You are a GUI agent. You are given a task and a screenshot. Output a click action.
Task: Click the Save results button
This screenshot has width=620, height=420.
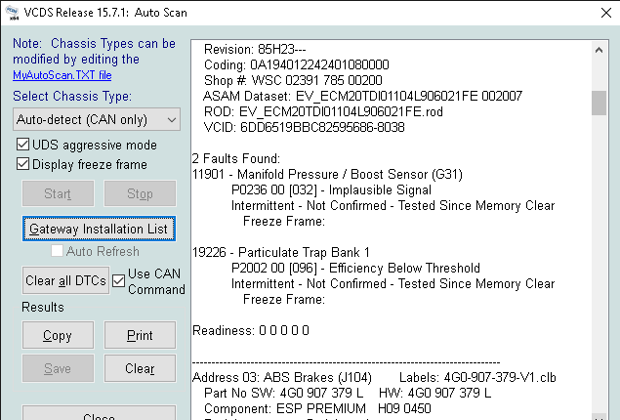[59, 368]
